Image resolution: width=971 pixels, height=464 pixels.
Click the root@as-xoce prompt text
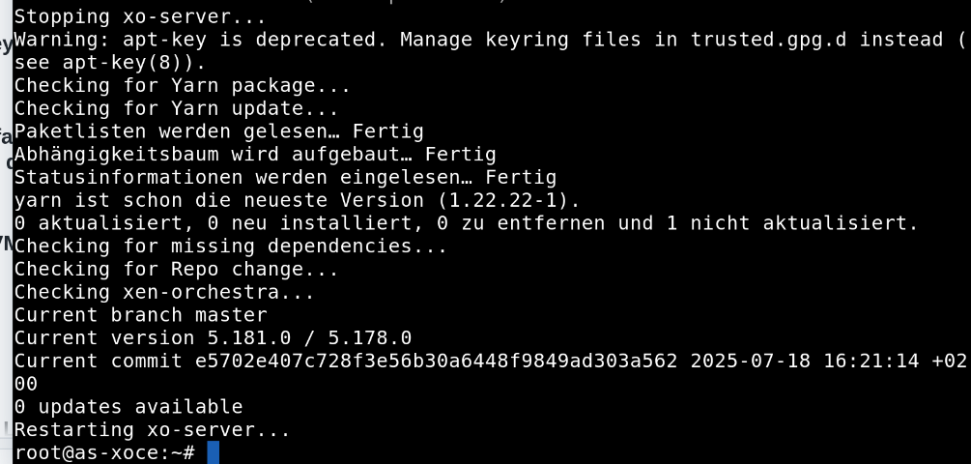click(x=104, y=452)
